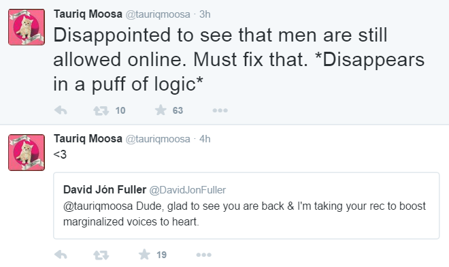Open the 3h timestamp

click(205, 14)
